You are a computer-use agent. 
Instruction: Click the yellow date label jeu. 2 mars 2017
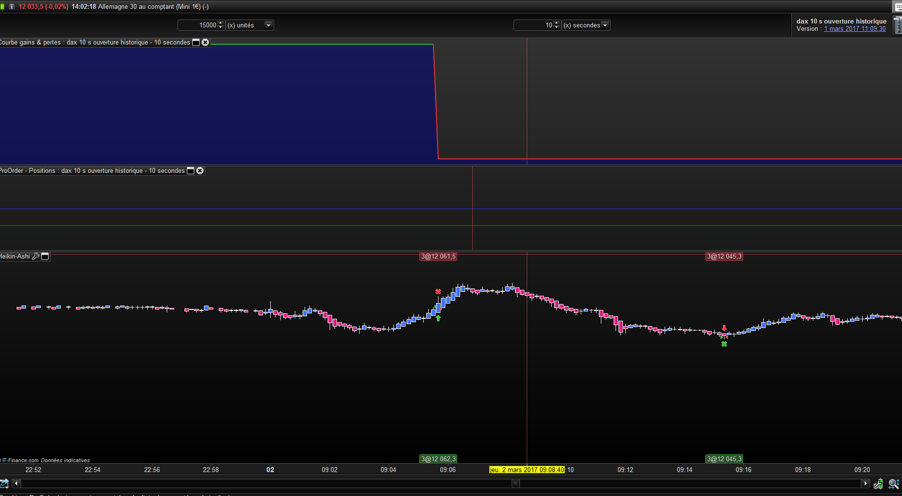(527, 470)
